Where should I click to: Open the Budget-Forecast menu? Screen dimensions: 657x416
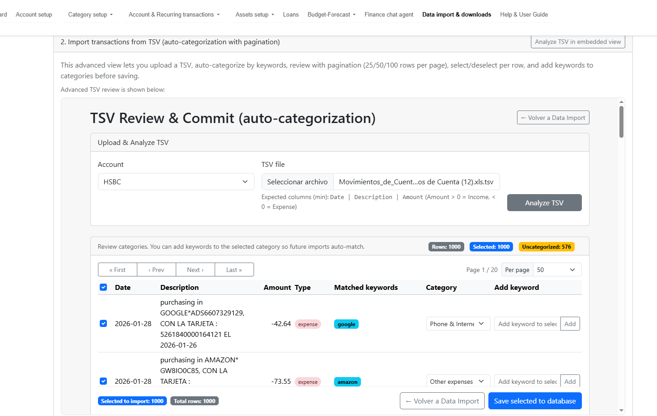tap(331, 14)
